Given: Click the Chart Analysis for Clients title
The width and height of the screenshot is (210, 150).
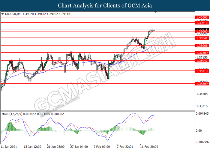Looking at the screenshot, I should click(x=105, y=6).
